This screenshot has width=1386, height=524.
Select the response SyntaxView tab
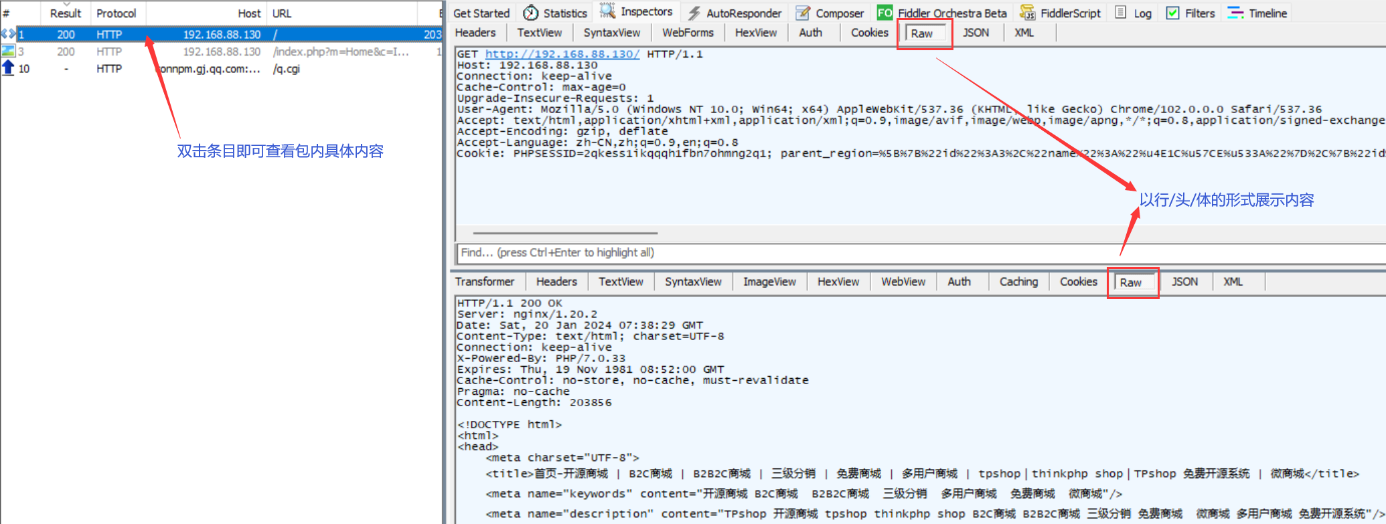693,282
